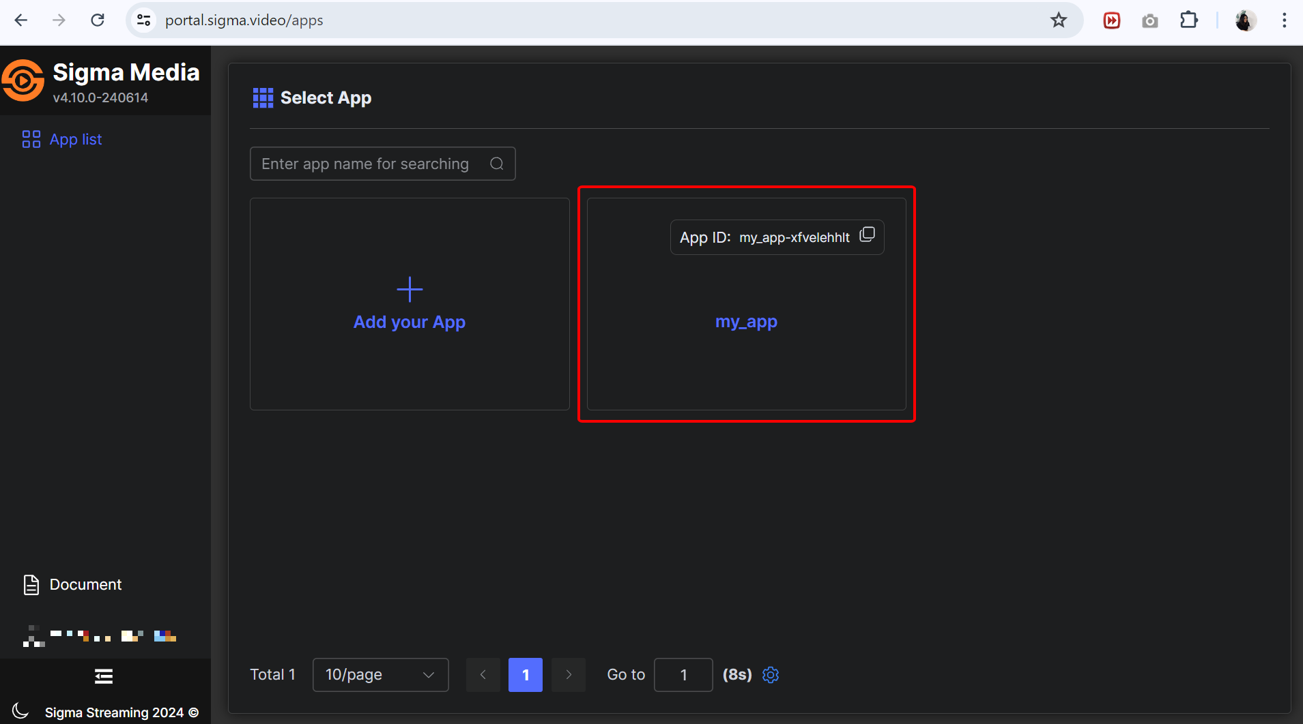Reload the browser page
The image size is (1303, 724).
point(98,20)
